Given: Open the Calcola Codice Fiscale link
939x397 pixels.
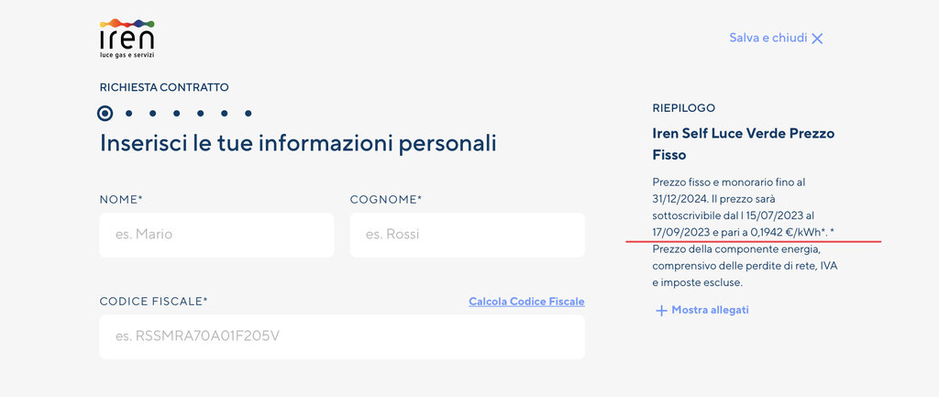Looking at the screenshot, I should [x=526, y=302].
